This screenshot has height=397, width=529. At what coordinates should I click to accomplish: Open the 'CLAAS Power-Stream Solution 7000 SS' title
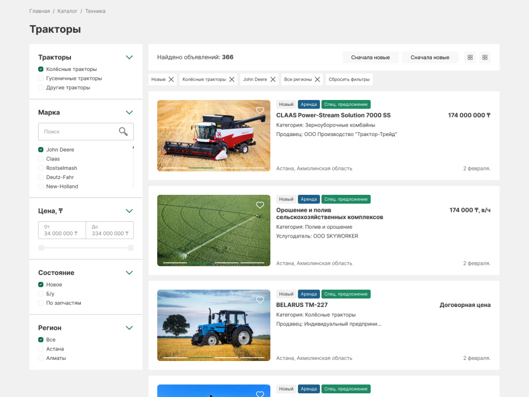333,115
